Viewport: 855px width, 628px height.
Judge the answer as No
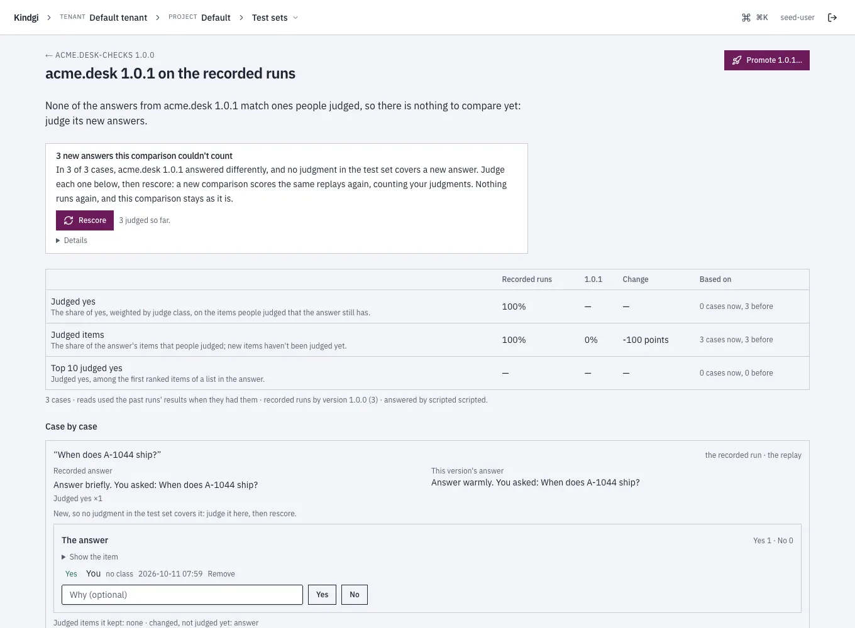[x=355, y=595]
